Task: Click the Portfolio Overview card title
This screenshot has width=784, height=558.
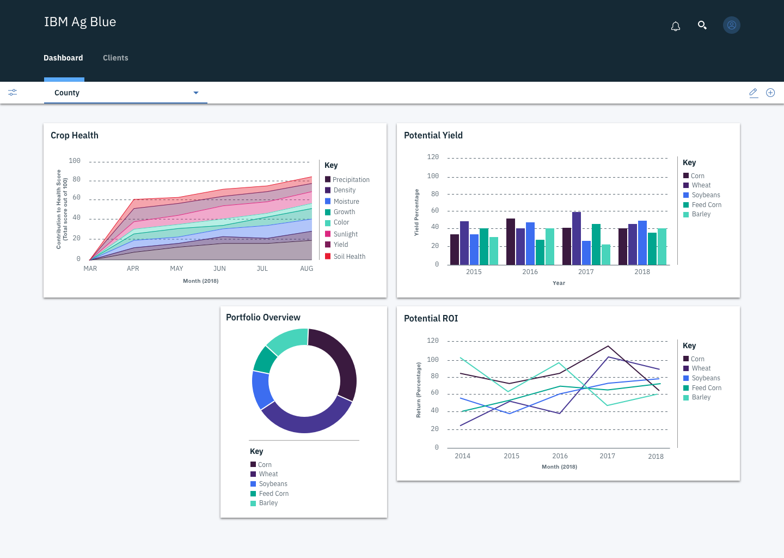Action: point(263,317)
